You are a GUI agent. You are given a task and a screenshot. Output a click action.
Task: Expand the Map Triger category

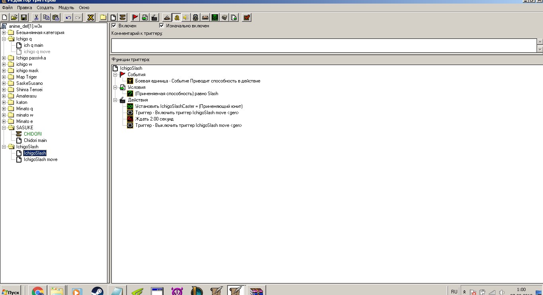coord(4,77)
